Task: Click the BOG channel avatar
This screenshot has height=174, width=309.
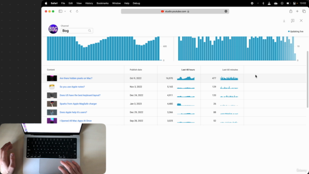Action: (53, 29)
